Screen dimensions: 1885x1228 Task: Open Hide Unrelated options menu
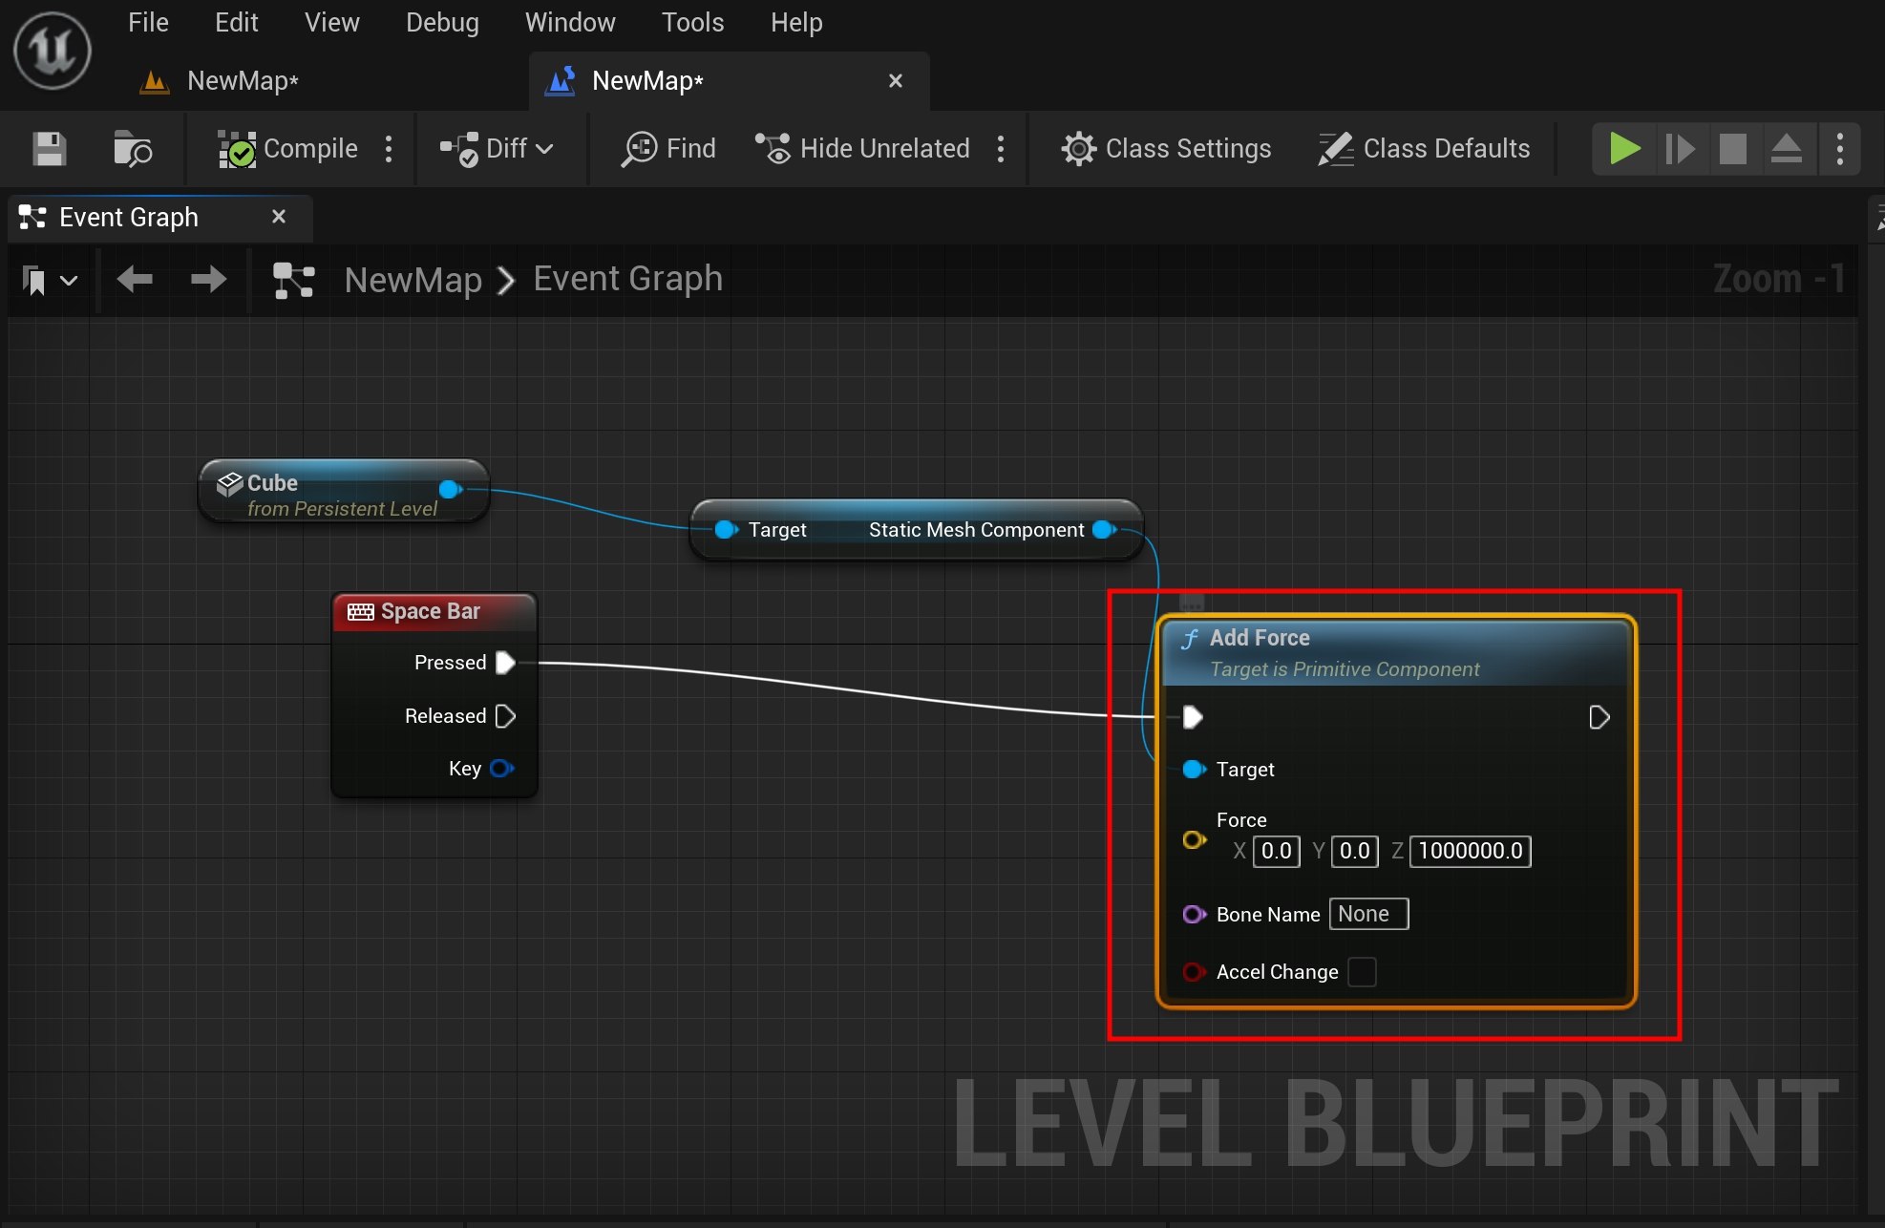point(1001,149)
